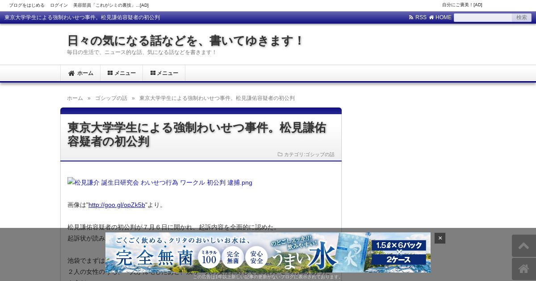Image resolution: width=536 pixels, height=281 pixels.
Task: Focus the search input field in top bar
Action: pos(483,17)
